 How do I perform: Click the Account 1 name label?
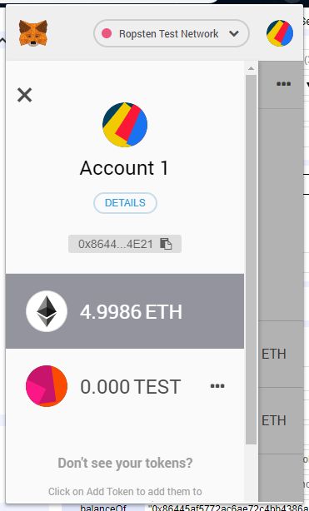click(x=124, y=168)
